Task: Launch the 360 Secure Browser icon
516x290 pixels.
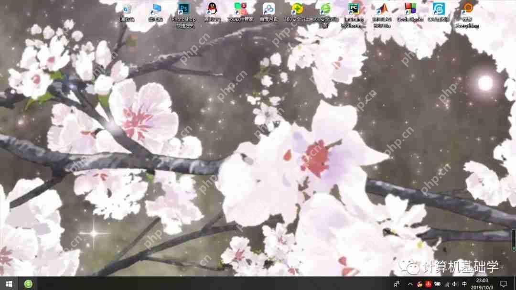Action: tap(325, 11)
